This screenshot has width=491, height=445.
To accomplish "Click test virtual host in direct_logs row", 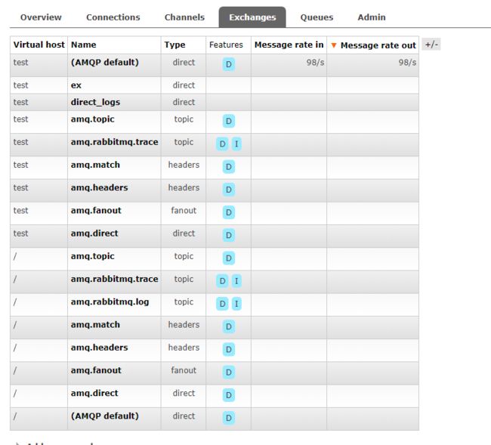I will 20,103.
